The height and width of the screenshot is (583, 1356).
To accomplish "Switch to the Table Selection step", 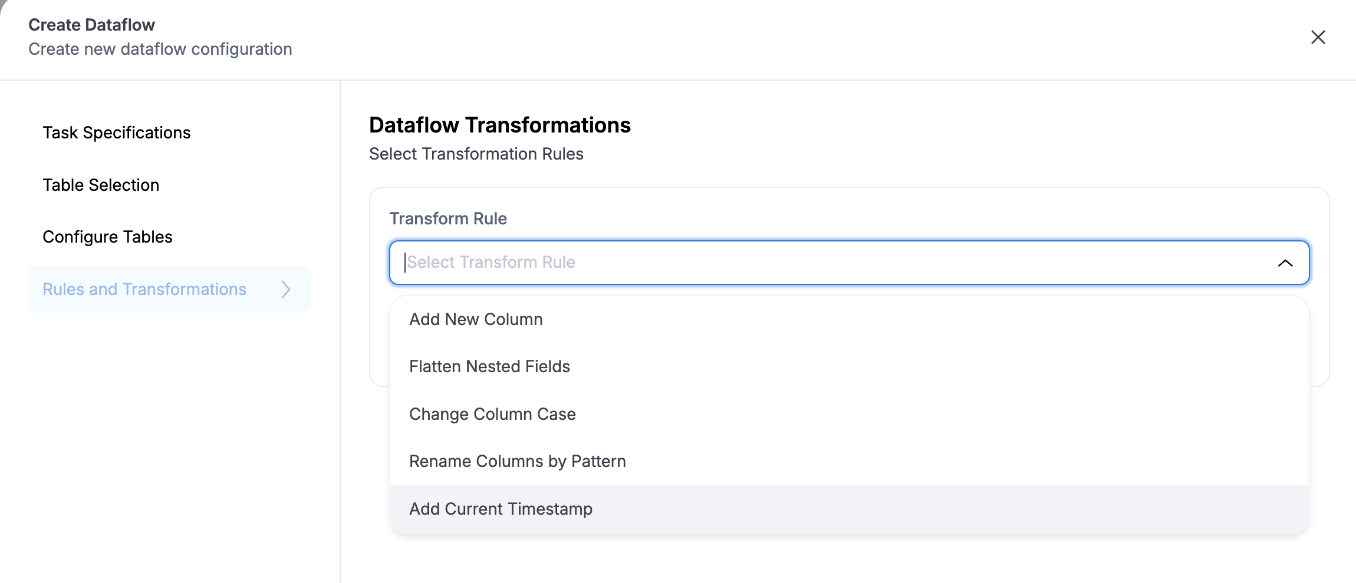I will 100,184.
